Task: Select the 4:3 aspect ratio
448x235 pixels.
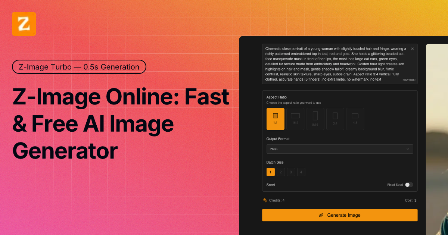Action: [355, 119]
